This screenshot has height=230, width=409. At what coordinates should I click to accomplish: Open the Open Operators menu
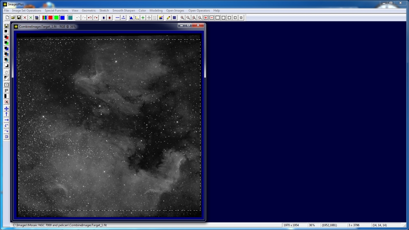point(199,11)
